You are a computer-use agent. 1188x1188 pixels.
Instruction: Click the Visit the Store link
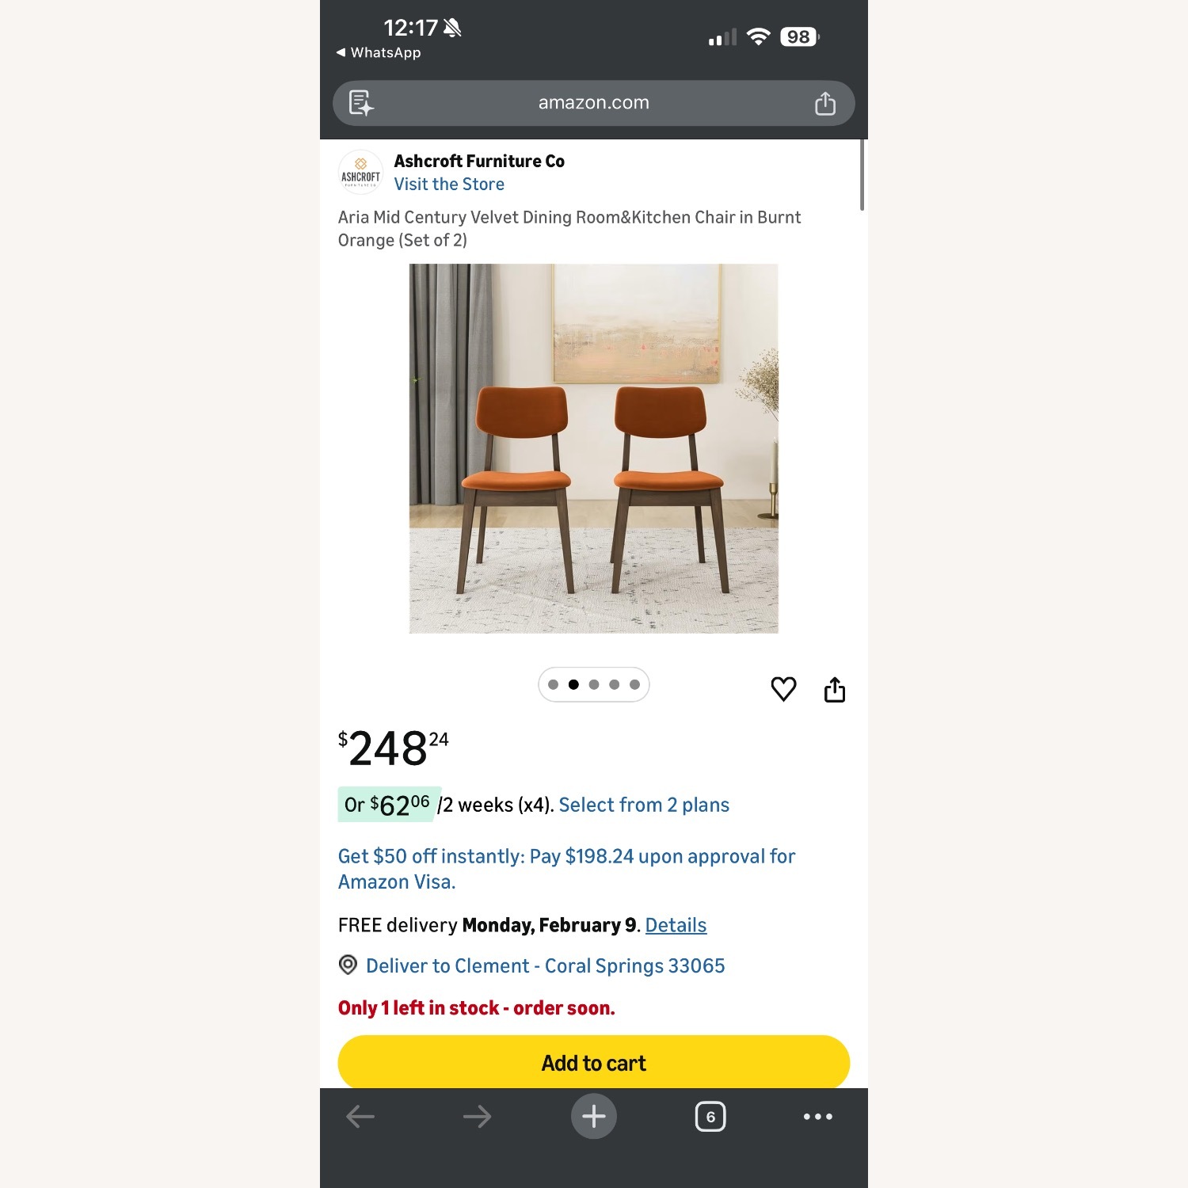click(x=449, y=184)
